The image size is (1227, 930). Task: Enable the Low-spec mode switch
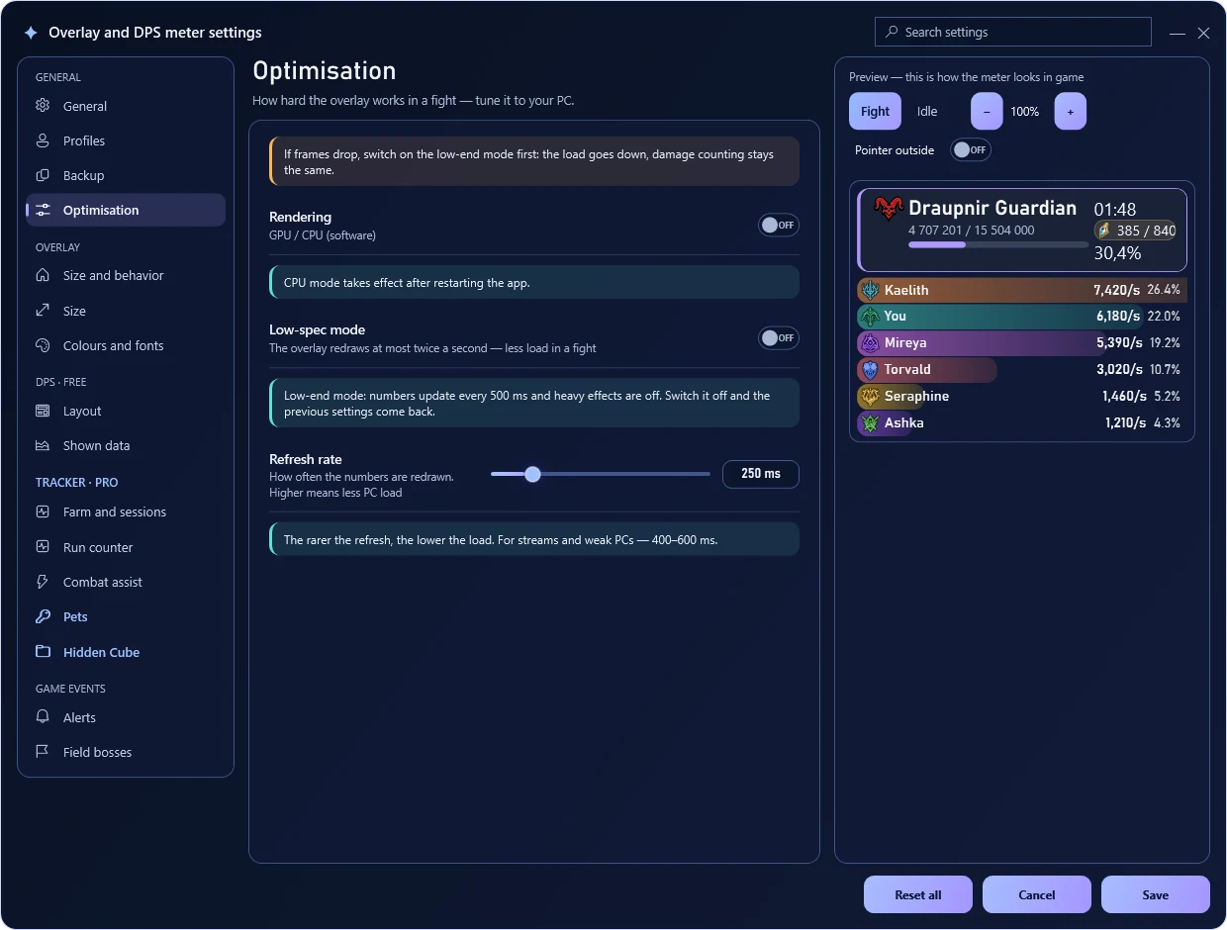pyautogui.click(x=779, y=337)
